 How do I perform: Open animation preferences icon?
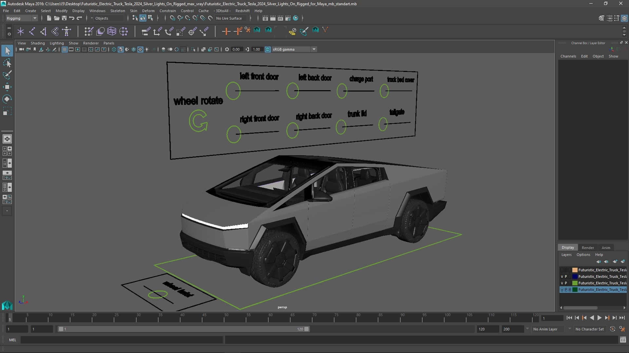click(x=622, y=329)
